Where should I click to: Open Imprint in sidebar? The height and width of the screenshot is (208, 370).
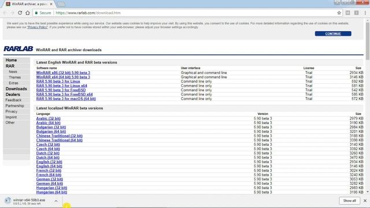click(11, 117)
